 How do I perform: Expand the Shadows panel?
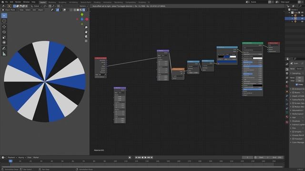tap(297, 121)
